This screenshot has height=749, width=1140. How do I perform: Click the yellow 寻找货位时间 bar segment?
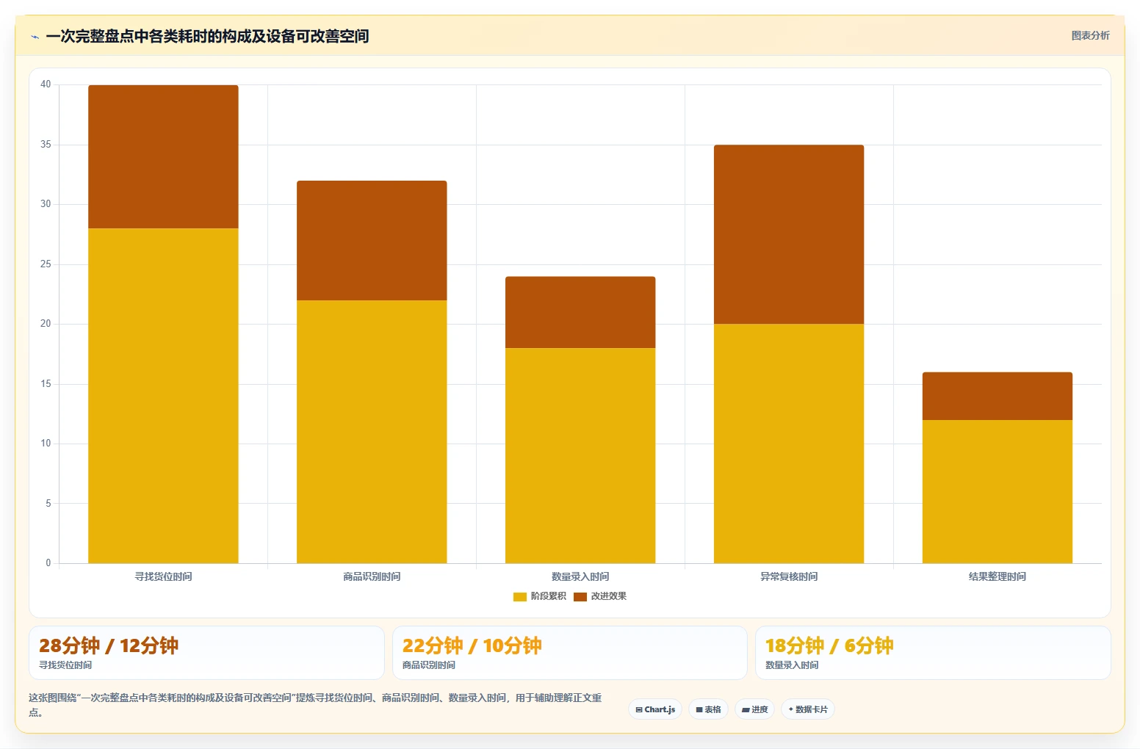(x=163, y=396)
